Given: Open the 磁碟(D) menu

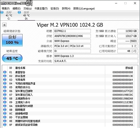Looking at the screenshot, I should click(55, 9).
